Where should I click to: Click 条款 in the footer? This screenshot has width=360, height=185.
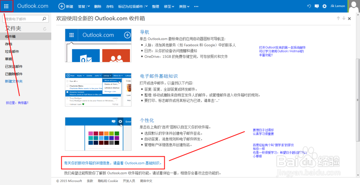(x=90, y=181)
